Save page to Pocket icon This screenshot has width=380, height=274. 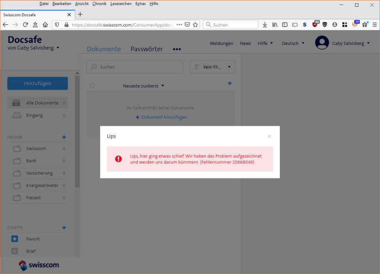coord(187,25)
